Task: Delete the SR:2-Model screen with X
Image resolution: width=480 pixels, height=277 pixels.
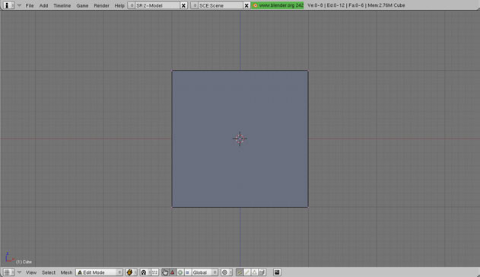Action: tap(183, 5)
